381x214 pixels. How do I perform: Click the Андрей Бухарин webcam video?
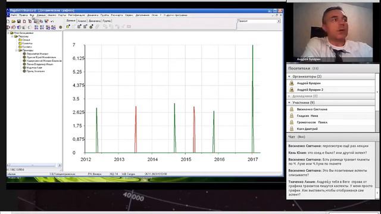coord(333,32)
